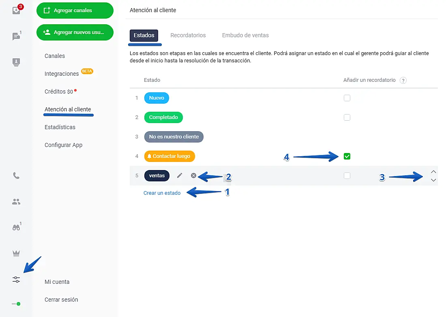Switch to the Recordatorios tab
The image size is (448, 317).
[188, 35]
